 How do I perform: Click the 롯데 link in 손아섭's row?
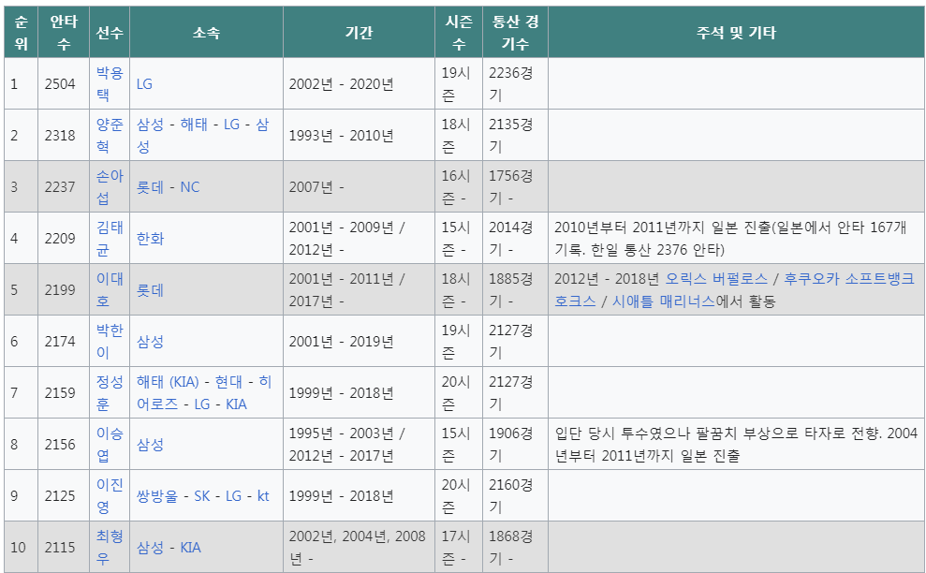[x=150, y=187]
